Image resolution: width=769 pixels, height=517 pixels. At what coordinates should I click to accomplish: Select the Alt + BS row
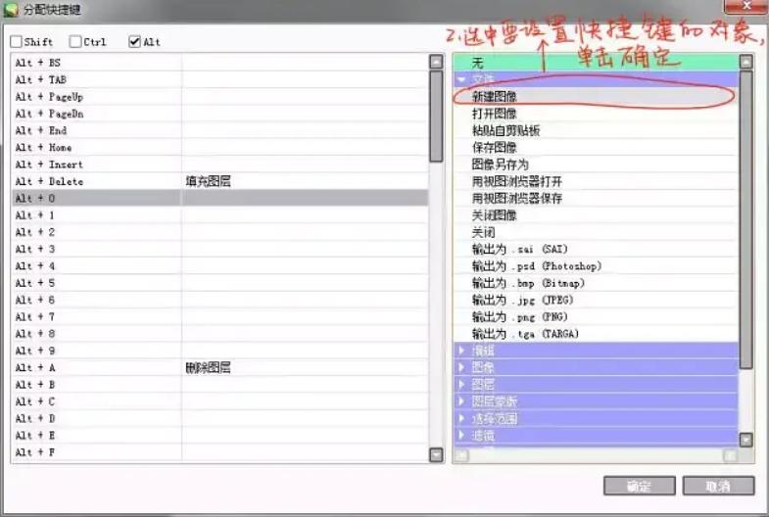pos(219,63)
